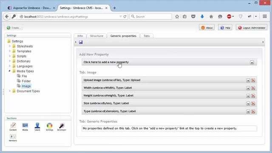This screenshot has height=153, width=272.
Task: Select Dictionary in settings tree
Action: click(24, 61)
